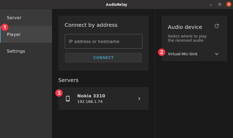The width and height of the screenshot is (233, 138).
Task: Expand the audio device dropdown arrow
Action: [217, 54]
